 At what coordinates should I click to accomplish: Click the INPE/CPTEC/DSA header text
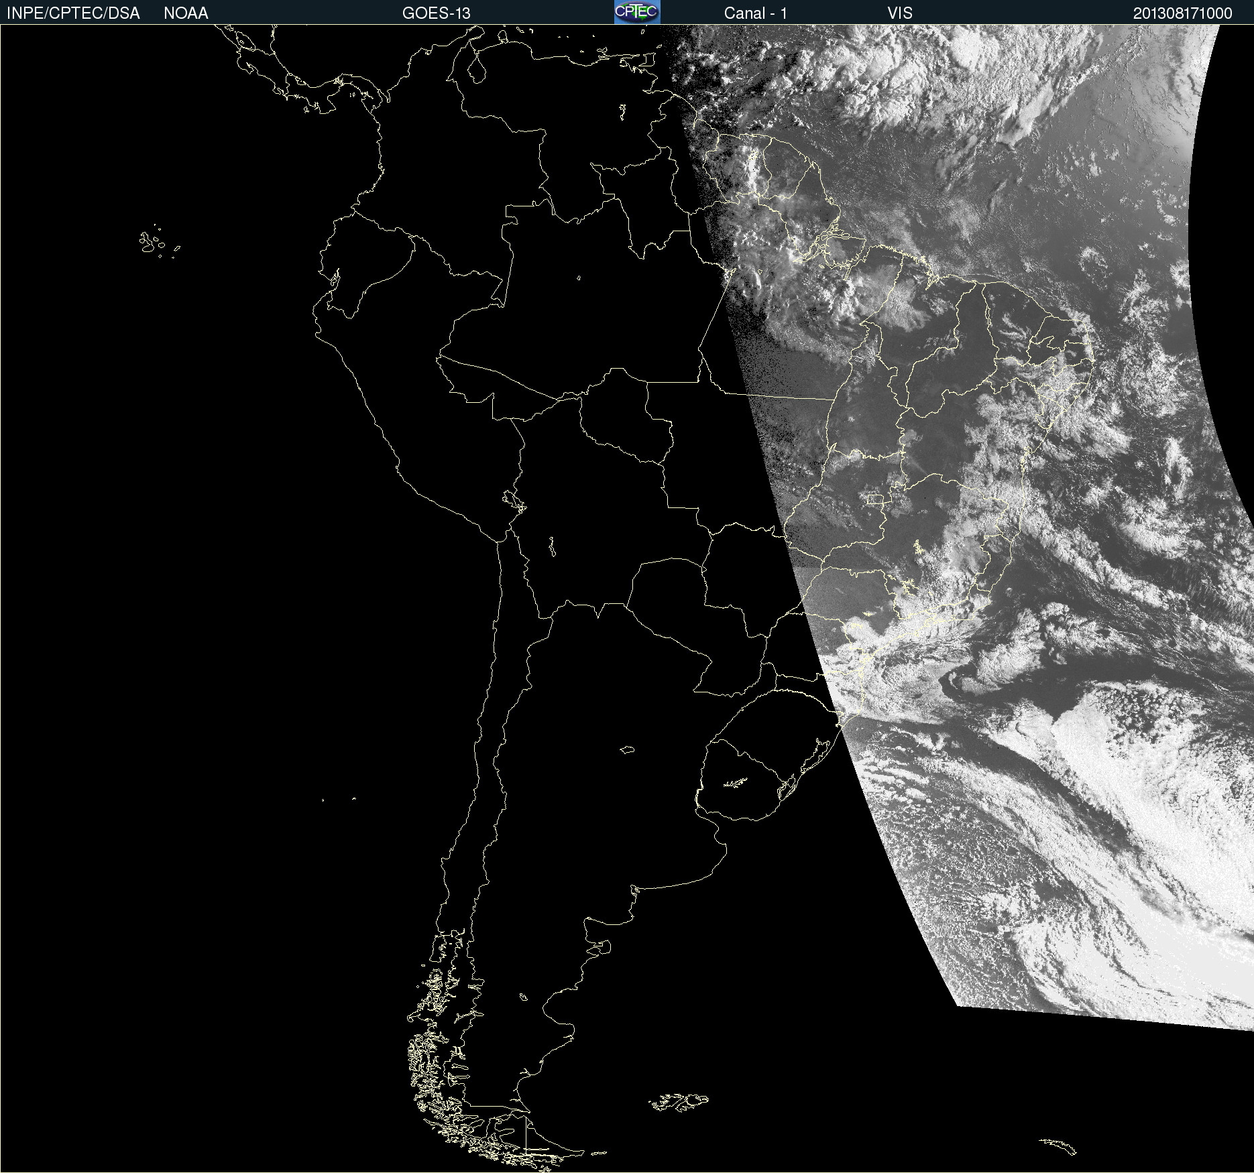[73, 13]
